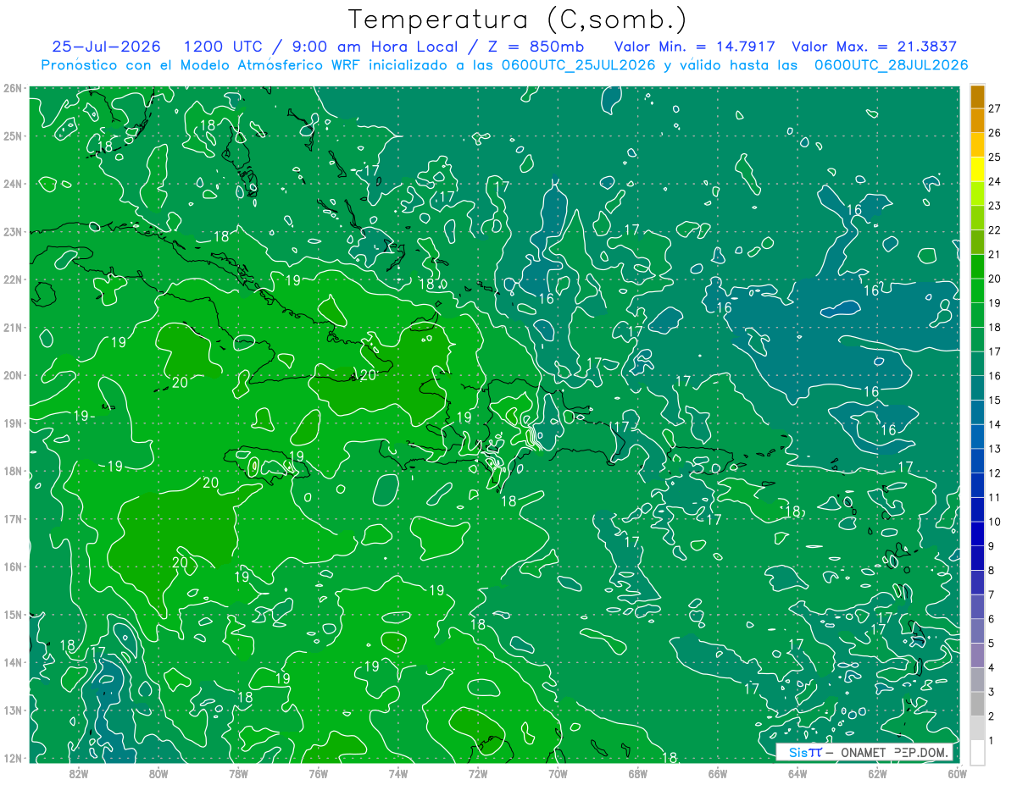Click the "62W" longitude axis label

[877, 773]
